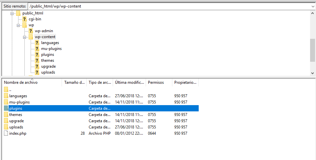
Task: Click mu-plugins label in directory tree
Action: [51, 49]
